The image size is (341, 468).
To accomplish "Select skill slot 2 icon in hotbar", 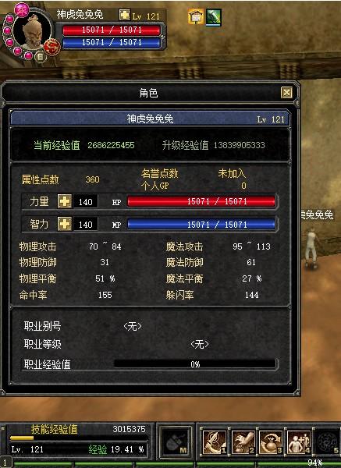I will coord(243,441).
